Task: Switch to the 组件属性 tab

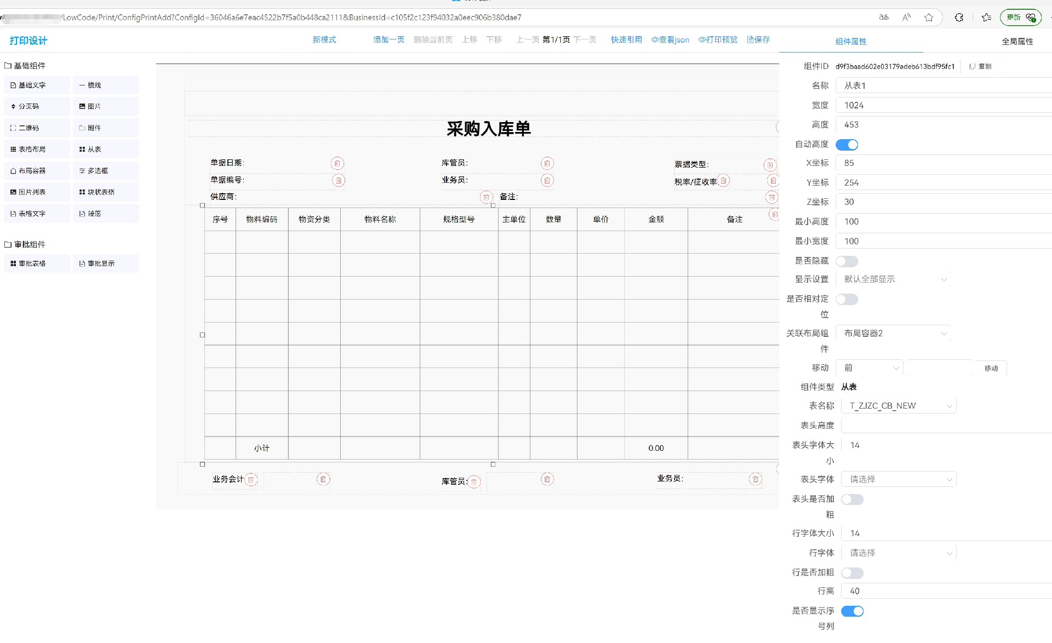Action: point(850,42)
